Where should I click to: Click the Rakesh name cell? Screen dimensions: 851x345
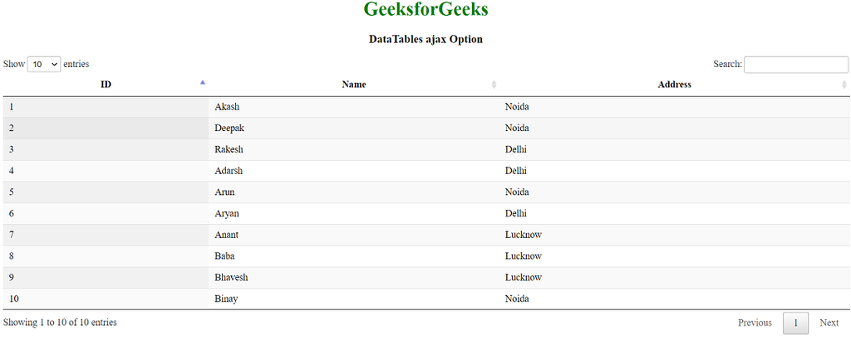pyautogui.click(x=229, y=149)
